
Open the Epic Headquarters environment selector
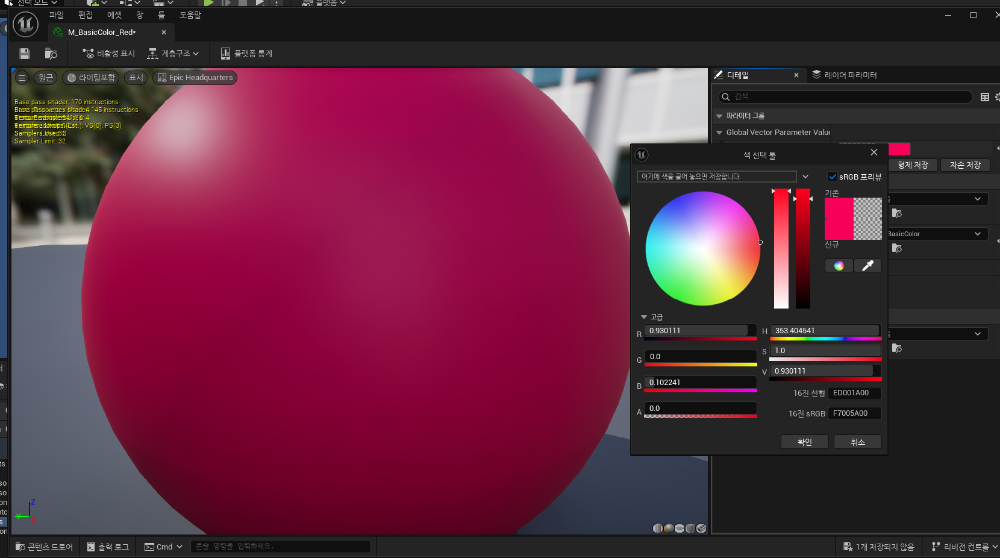(195, 78)
